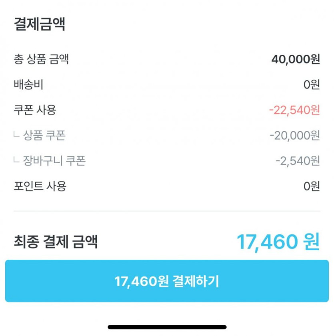This screenshot has width=334, height=336.
Task: Select the 포인트 사용 row label
Action: [x=40, y=186]
